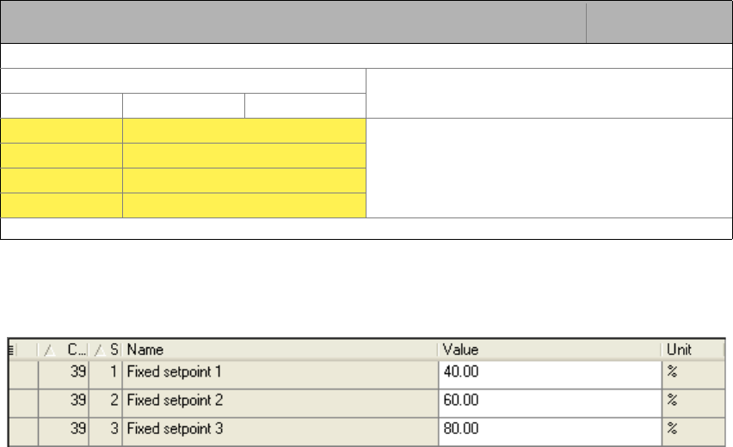Image resolution: width=733 pixels, height=447 pixels.
Task: Click subindex 3 cell of Fixed setpoint 3
Action: point(106,432)
